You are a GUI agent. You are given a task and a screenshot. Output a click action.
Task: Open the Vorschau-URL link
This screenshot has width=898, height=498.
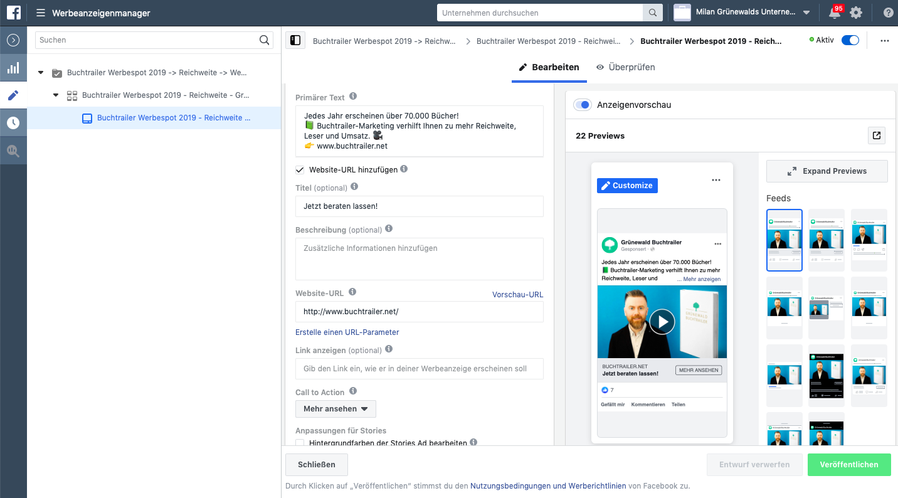click(x=518, y=295)
